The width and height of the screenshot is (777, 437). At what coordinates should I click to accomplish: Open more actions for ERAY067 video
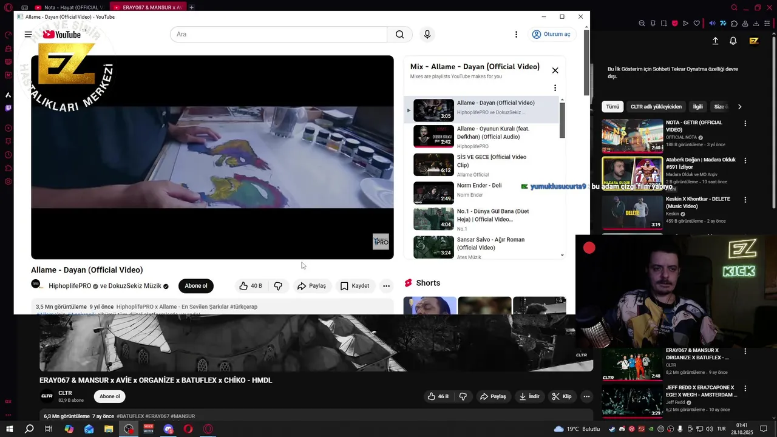pos(586,396)
